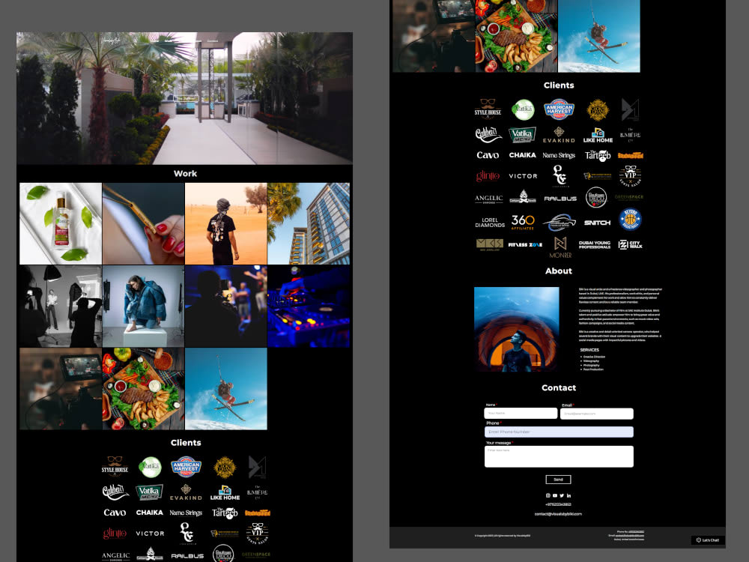Select the Contact item in the top navigation
749x562 pixels.
coord(213,41)
